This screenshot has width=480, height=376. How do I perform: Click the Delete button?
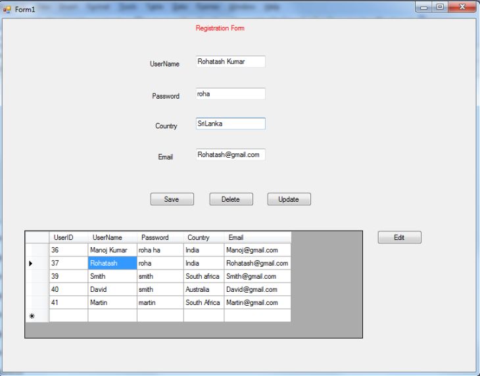pyautogui.click(x=231, y=199)
